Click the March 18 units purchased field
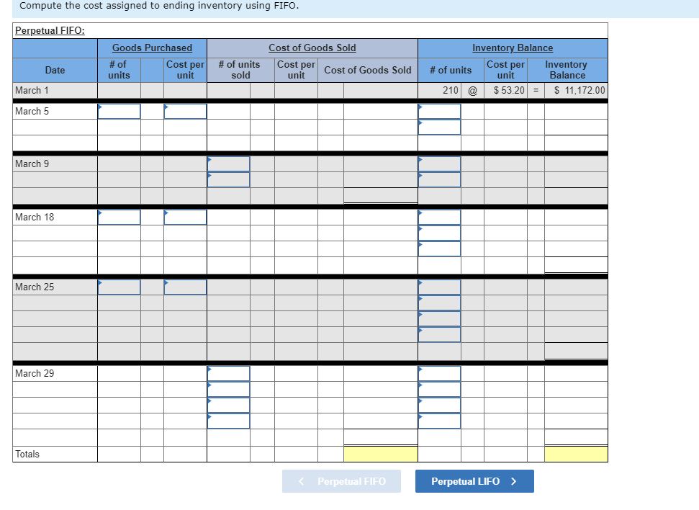 119,217
